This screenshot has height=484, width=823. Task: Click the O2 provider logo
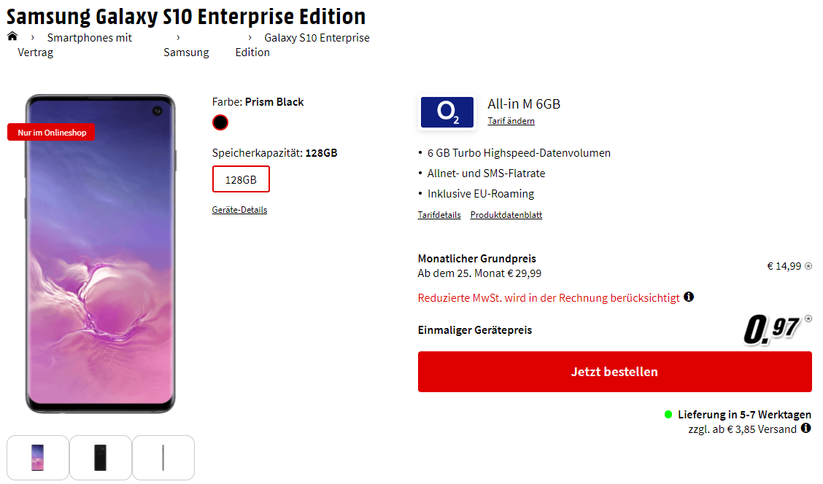(x=447, y=112)
